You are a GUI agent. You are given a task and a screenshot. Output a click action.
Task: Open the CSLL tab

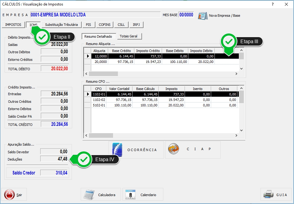click(x=121, y=25)
